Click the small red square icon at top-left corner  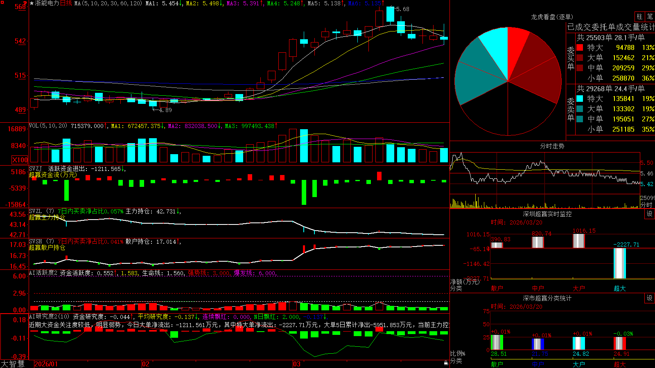point(2,2)
